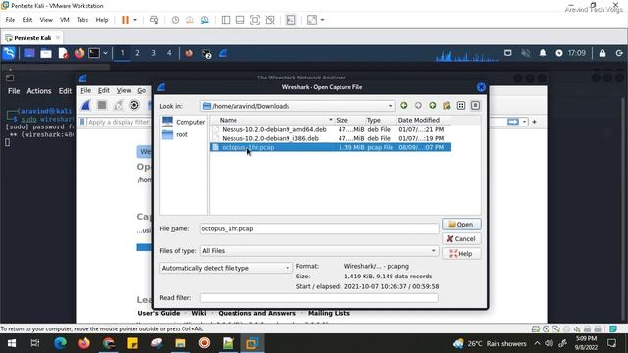Go to parent directory in file dialog
The width and height of the screenshot is (628, 353).
point(433,106)
